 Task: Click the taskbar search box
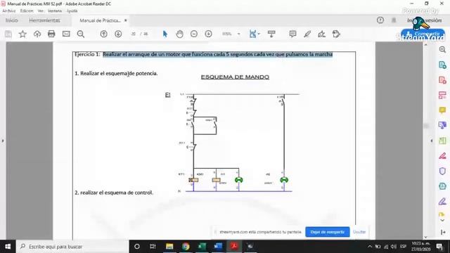point(72,247)
